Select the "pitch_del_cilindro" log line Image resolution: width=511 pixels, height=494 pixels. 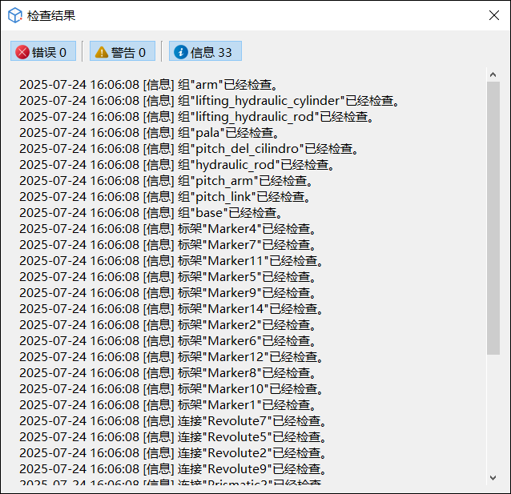click(188, 149)
